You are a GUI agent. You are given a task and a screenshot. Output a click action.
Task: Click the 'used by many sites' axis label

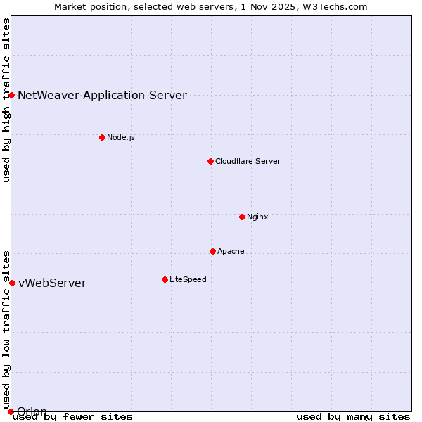click(x=353, y=416)
